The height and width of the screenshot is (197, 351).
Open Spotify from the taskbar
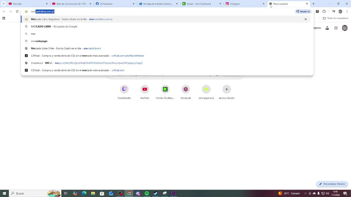pyautogui.click(x=147, y=193)
